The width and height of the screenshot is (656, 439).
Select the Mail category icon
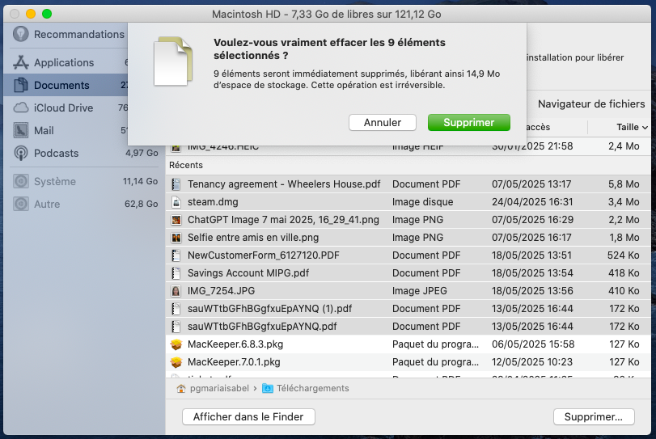(x=21, y=130)
